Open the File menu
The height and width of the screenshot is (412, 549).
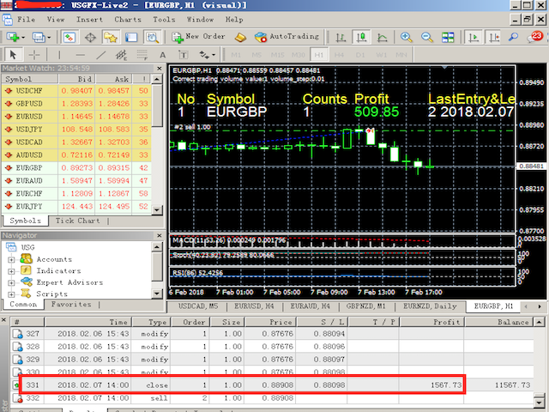26,20
